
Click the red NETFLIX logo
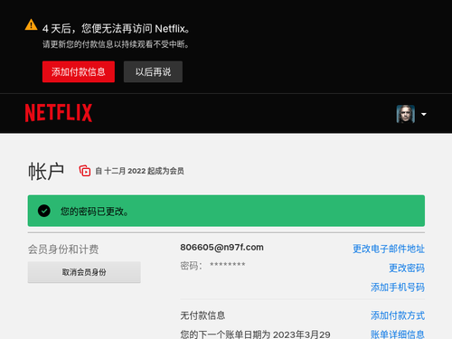point(59,113)
